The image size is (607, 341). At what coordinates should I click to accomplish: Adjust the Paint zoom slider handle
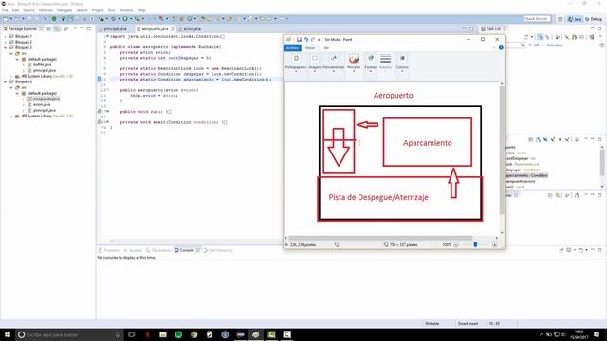coord(475,244)
